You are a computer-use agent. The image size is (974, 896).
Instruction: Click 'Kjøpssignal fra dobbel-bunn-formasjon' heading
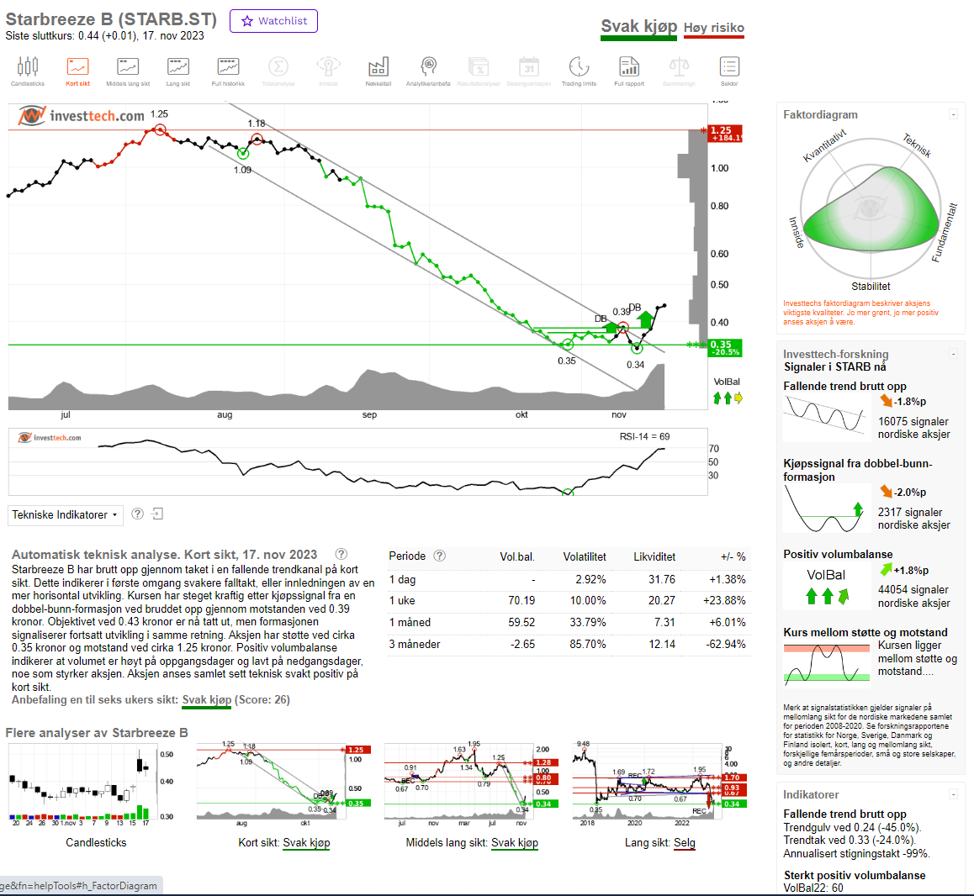(x=858, y=470)
